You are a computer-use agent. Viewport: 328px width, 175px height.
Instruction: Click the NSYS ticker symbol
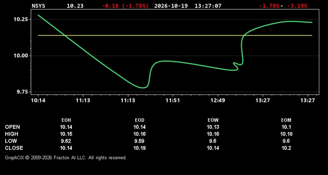point(38,6)
